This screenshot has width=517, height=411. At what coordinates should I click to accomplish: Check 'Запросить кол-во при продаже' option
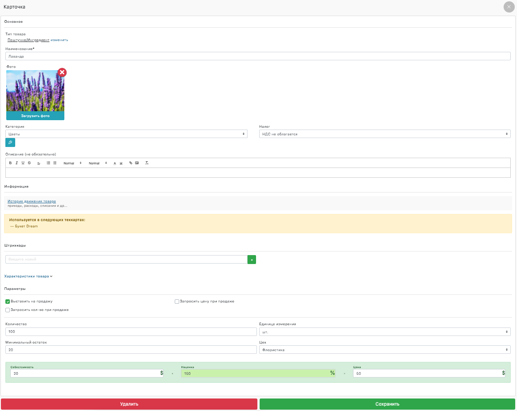pyautogui.click(x=8, y=310)
